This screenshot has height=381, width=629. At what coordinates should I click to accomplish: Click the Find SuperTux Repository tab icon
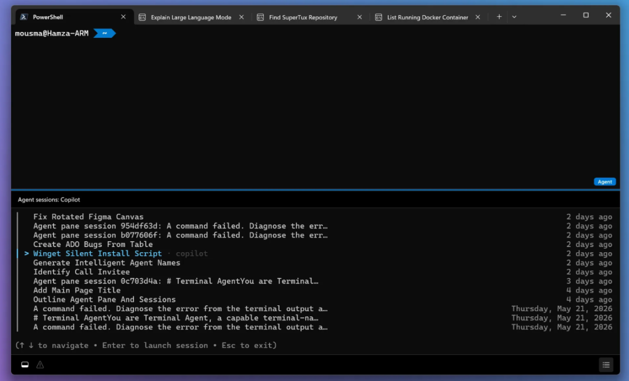pyautogui.click(x=260, y=17)
